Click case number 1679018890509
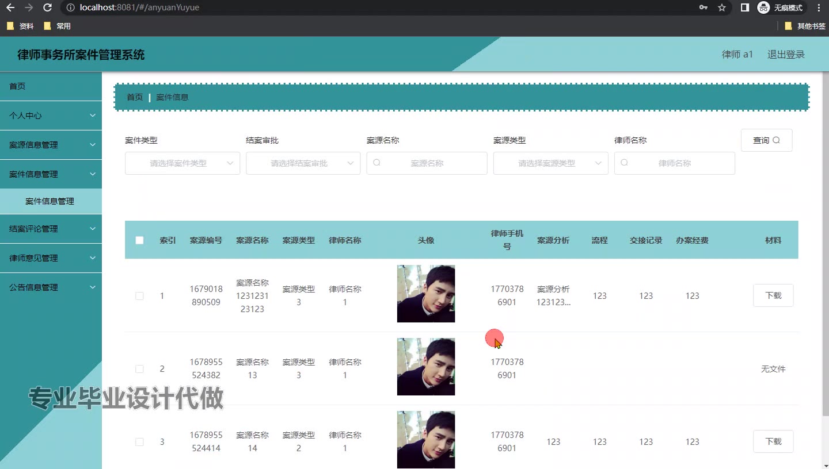The width and height of the screenshot is (829, 469). 206,295
